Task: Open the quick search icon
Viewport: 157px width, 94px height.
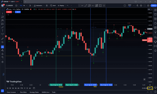Action: tap(137, 6)
